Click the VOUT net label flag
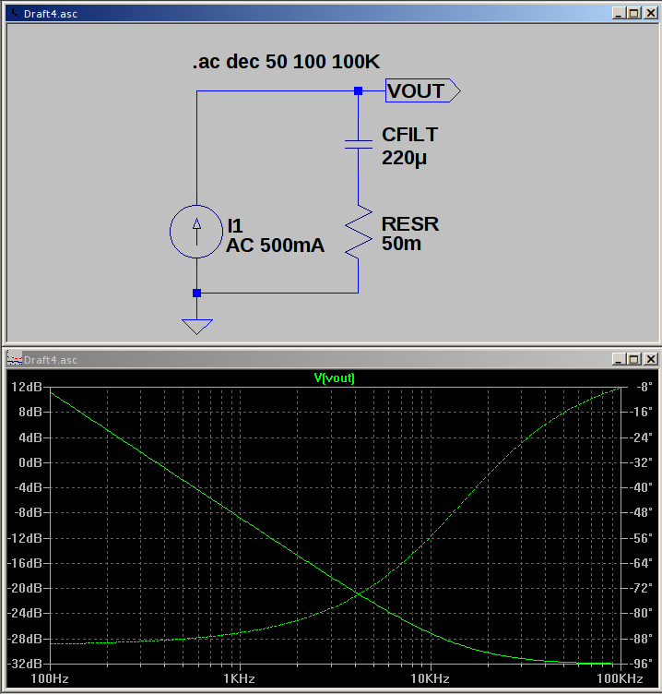This screenshot has width=662, height=695. point(423,90)
